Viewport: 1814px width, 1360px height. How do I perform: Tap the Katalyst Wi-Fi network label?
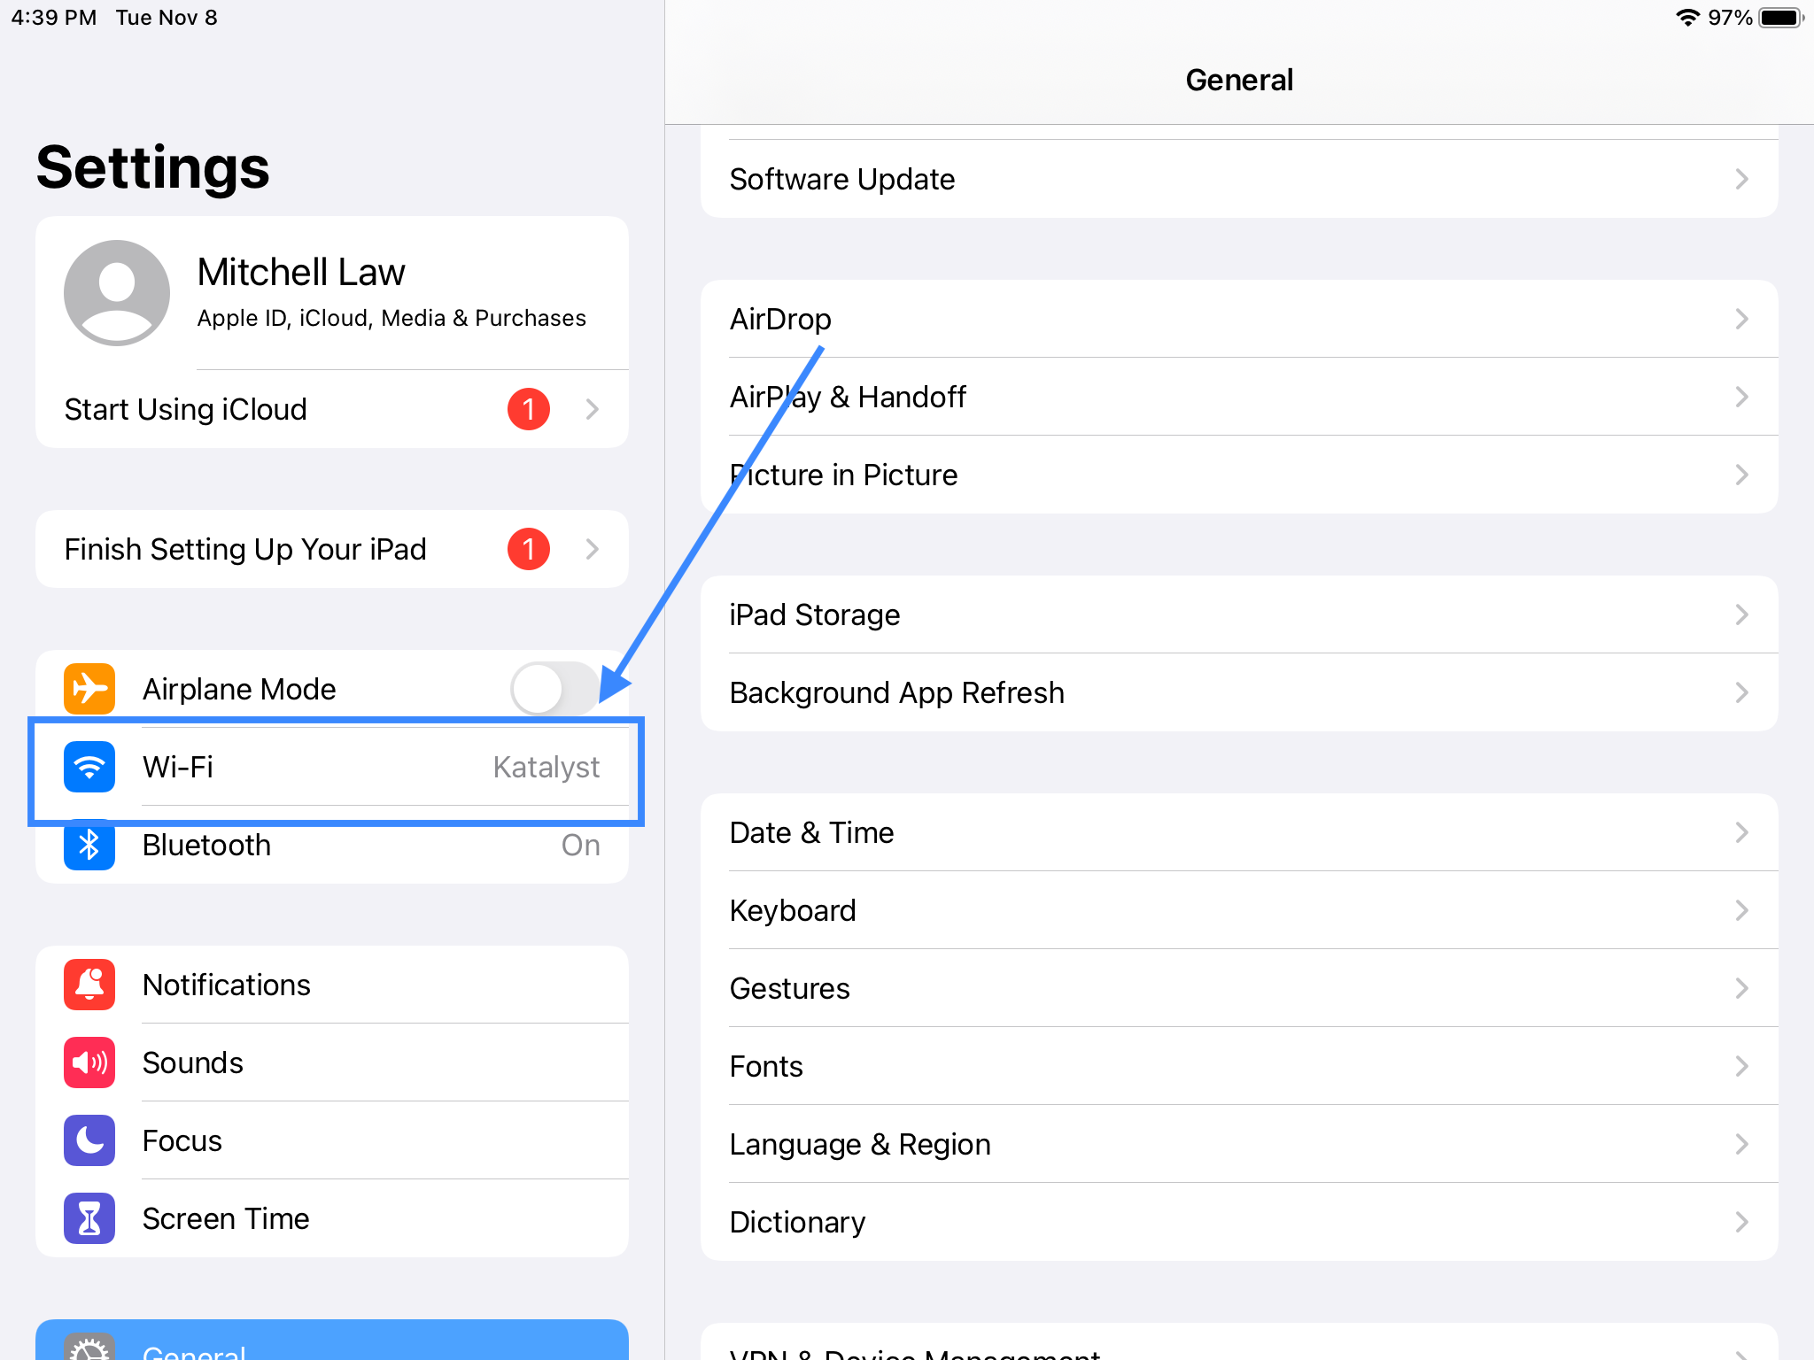pos(546,767)
